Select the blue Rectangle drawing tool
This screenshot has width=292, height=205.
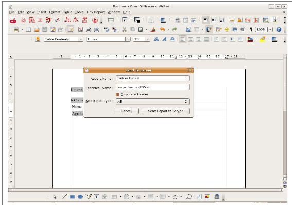(x=72, y=197)
